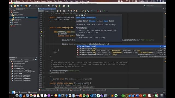Click the Redo arrow icon
Image resolution: width=175 pixels, height=98 pixels.
(30, 6)
